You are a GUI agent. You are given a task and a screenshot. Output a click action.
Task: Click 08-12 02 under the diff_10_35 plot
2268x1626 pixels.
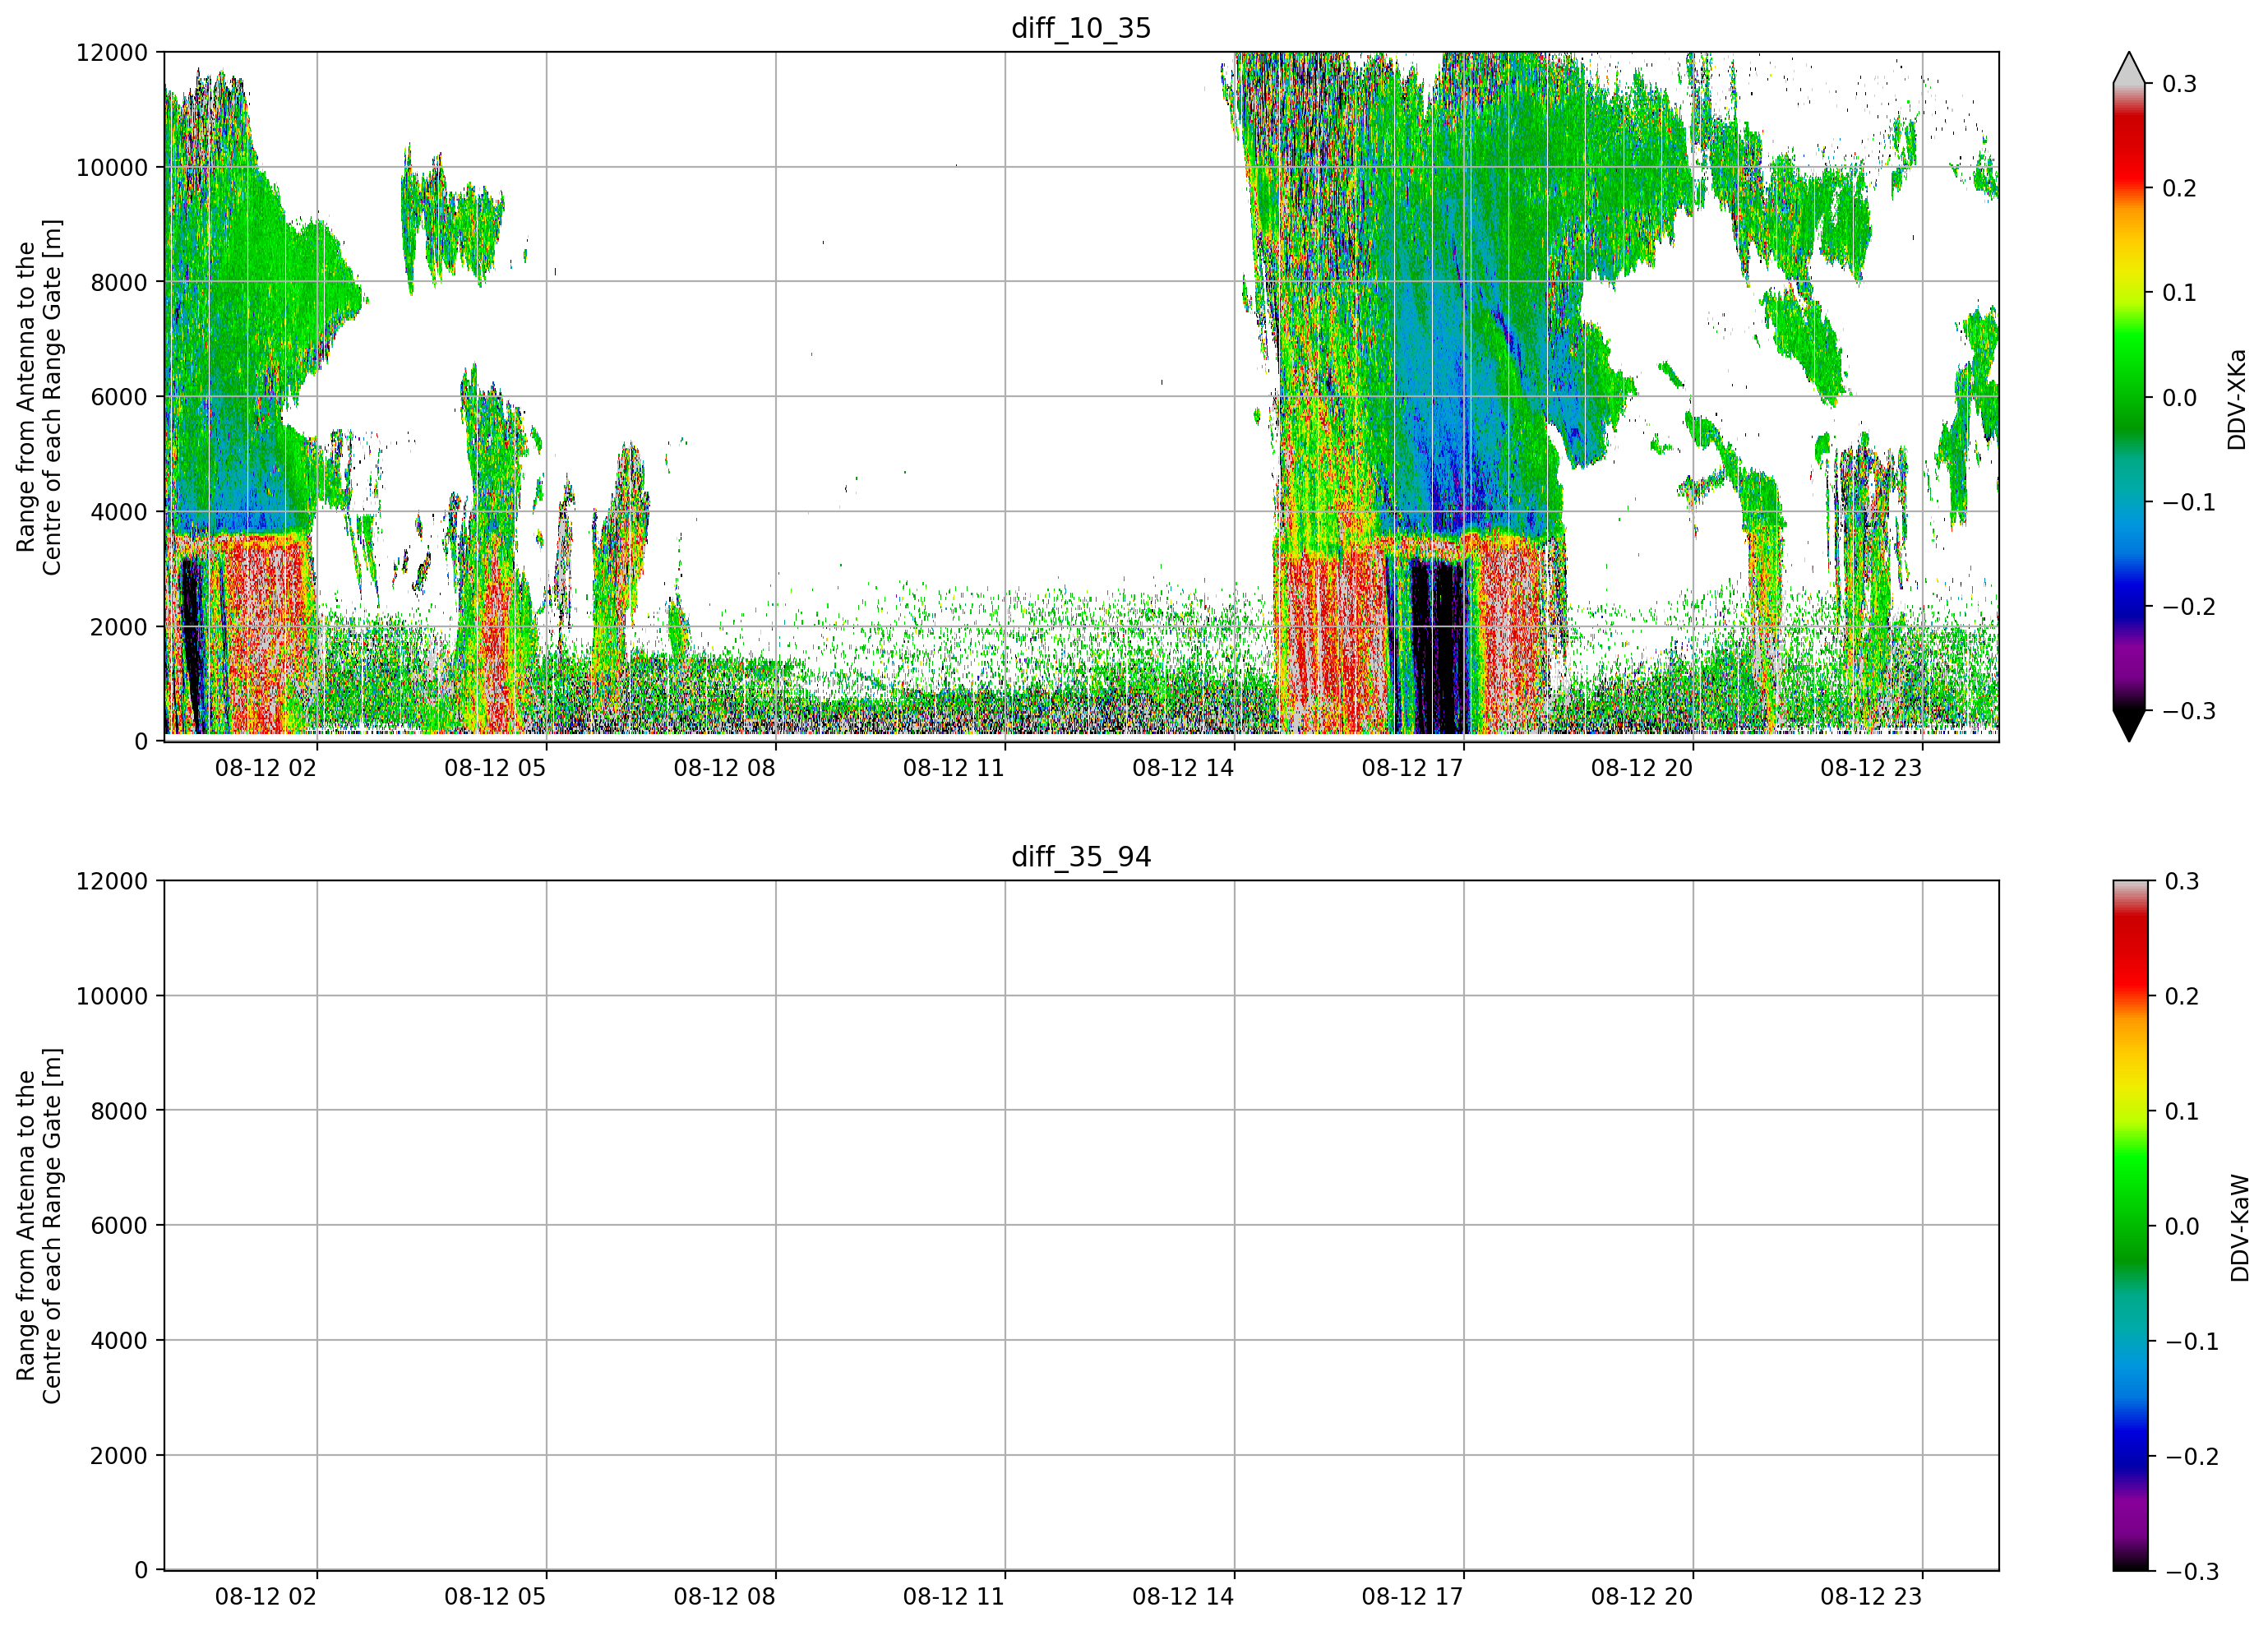tap(266, 768)
